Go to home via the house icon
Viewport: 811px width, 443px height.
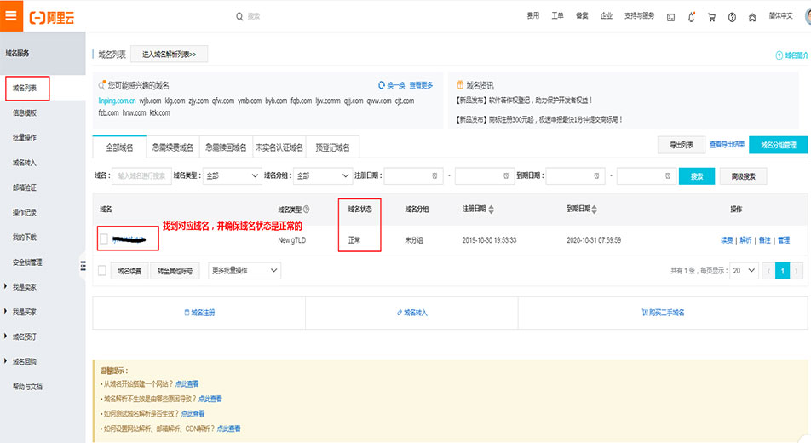click(x=752, y=16)
